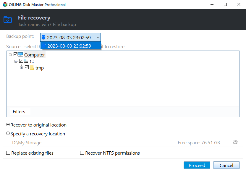
Task: Select the C: tree label
Action: pyautogui.click(x=32, y=61)
